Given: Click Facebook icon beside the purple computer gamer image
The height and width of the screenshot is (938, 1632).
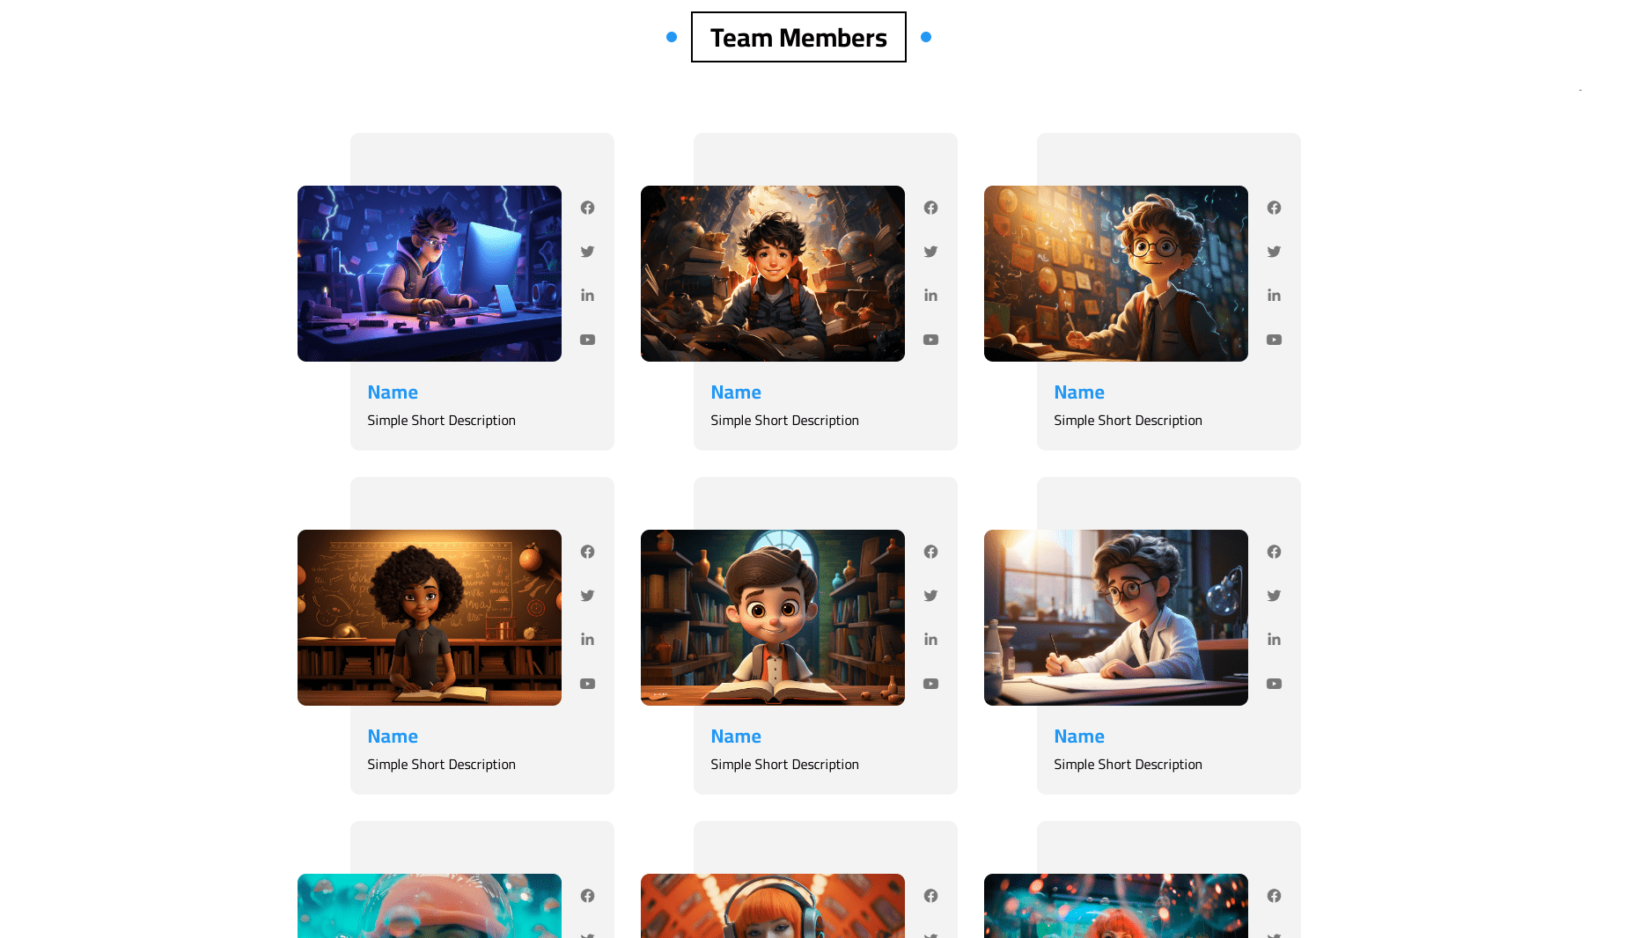Looking at the screenshot, I should (x=587, y=208).
